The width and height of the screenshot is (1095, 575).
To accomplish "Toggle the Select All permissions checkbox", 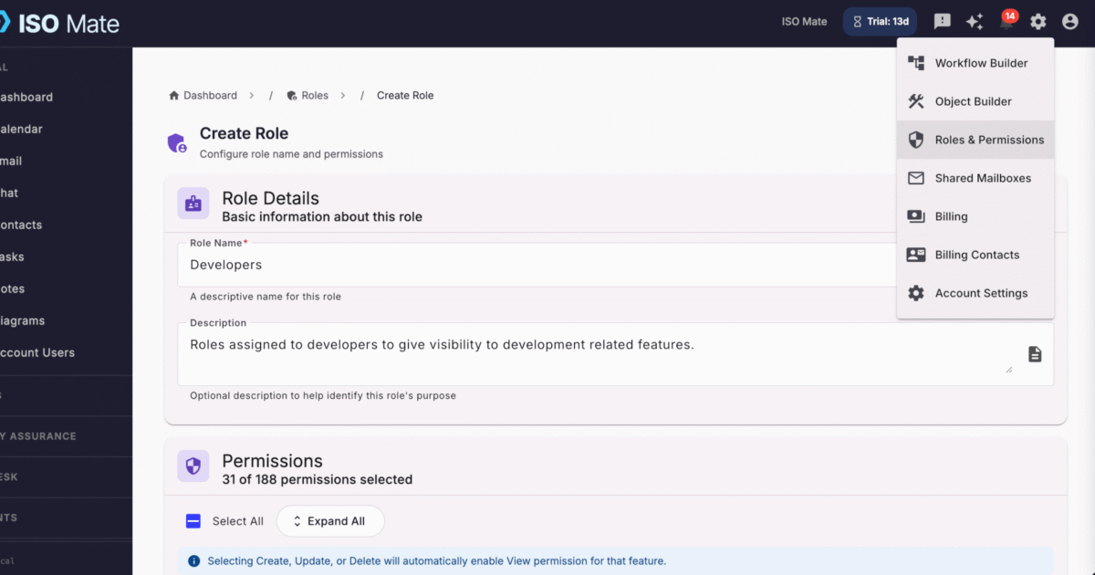I will [193, 520].
